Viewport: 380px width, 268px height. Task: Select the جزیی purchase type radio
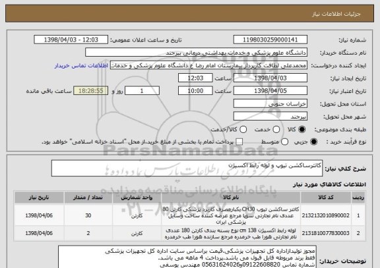(313, 142)
